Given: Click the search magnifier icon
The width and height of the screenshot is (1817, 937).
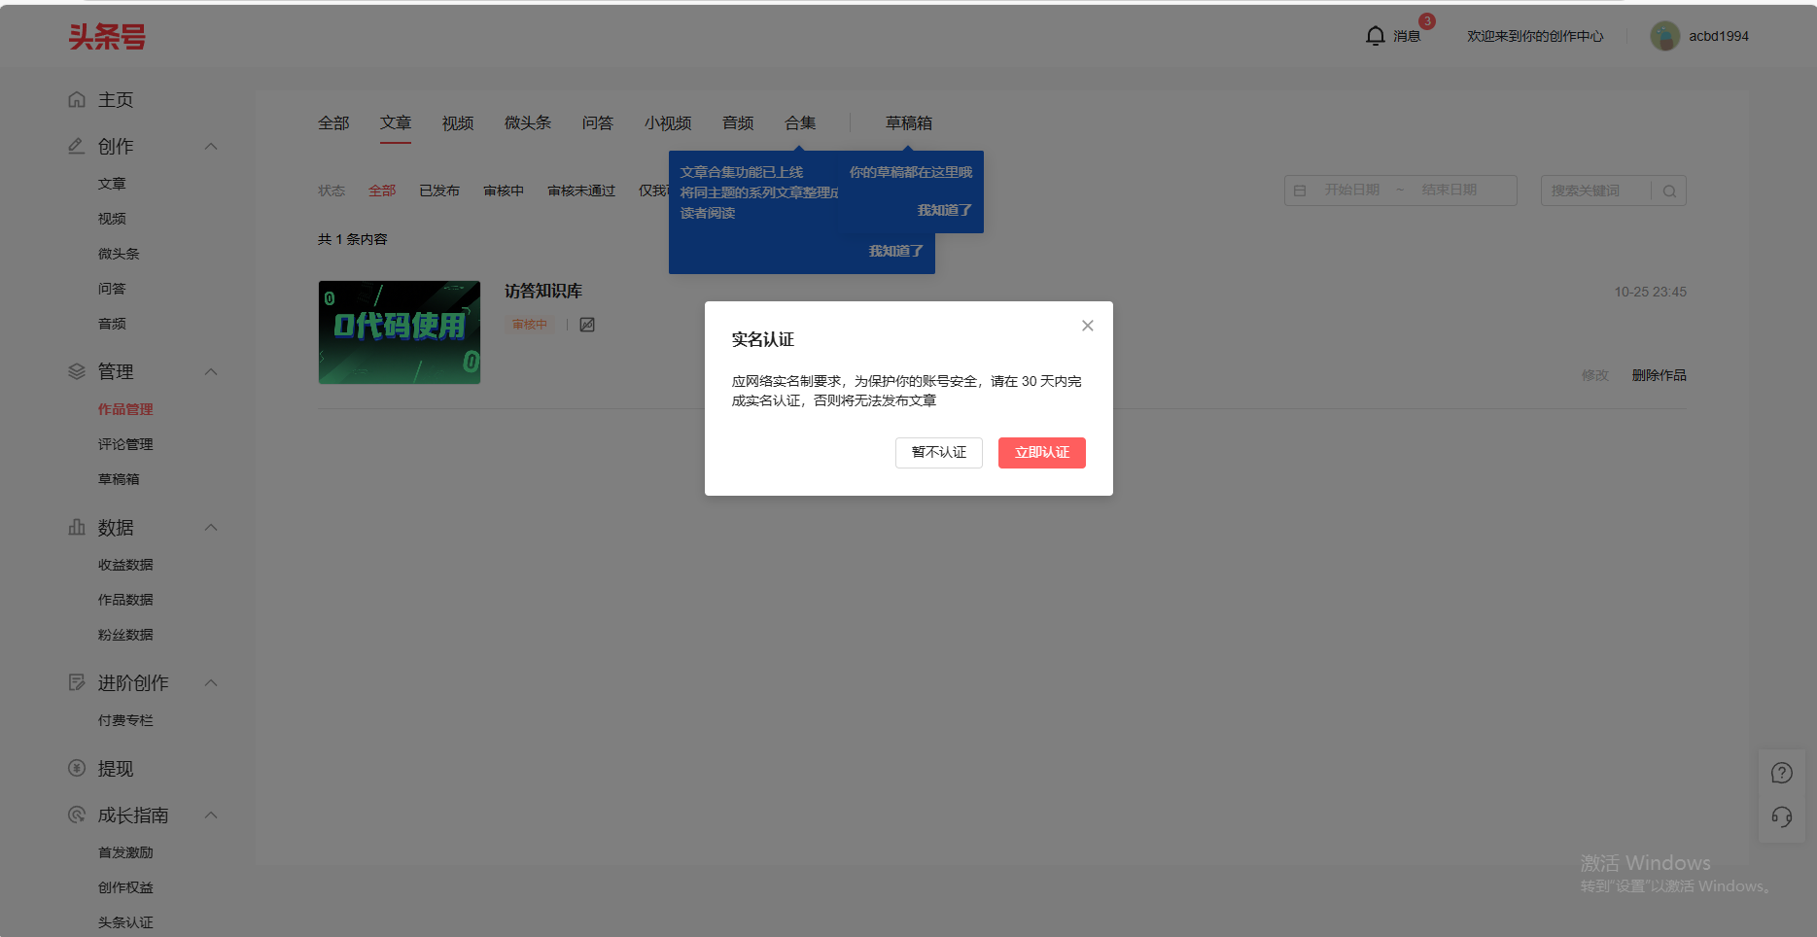Looking at the screenshot, I should click(x=1669, y=191).
